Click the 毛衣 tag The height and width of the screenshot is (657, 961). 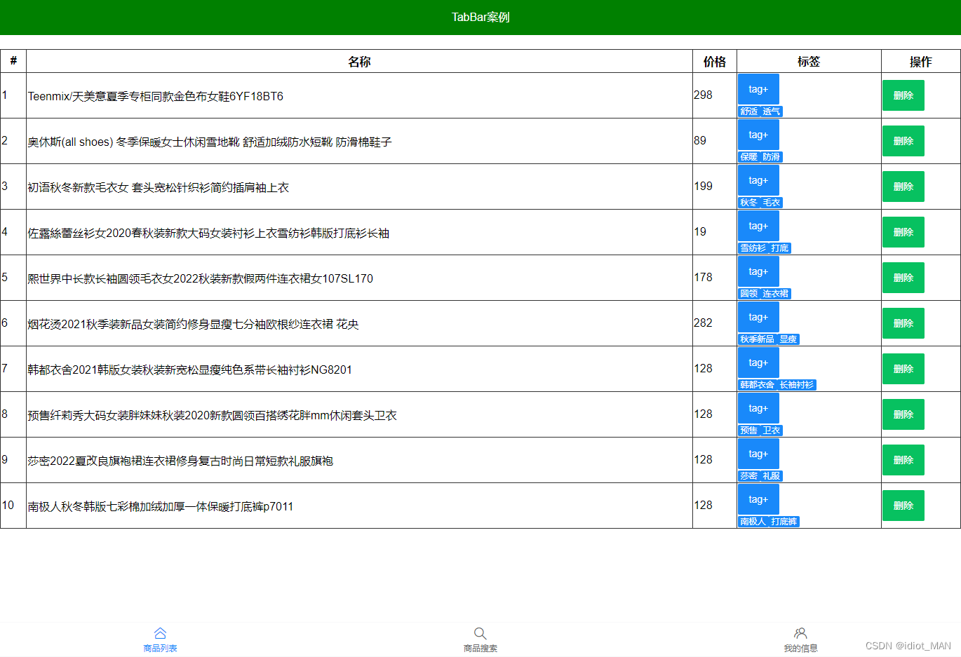pyautogui.click(x=772, y=203)
